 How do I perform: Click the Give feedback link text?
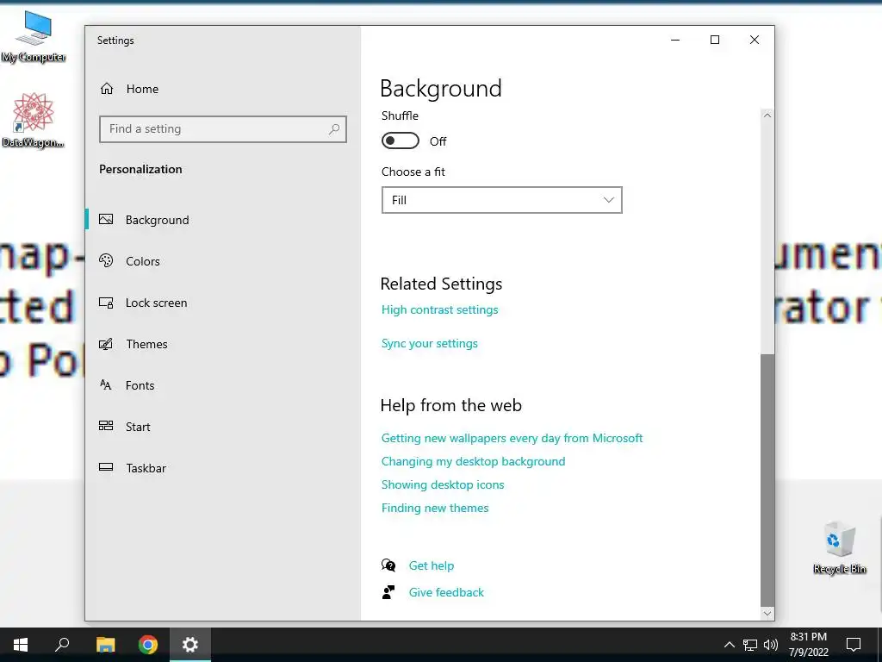point(446,592)
